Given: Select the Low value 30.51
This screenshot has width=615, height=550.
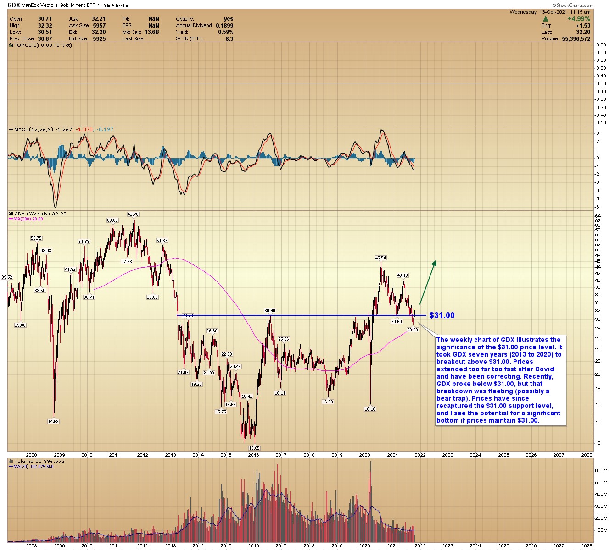Looking at the screenshot, I should click(45, 32).
